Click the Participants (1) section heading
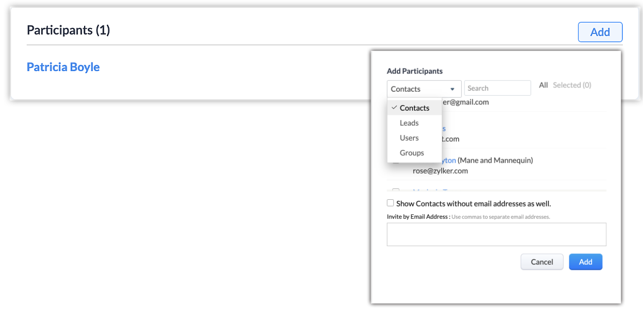 point(69,30)
